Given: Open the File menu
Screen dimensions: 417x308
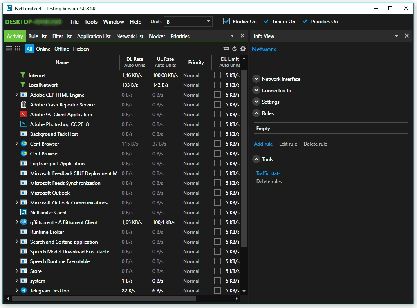Looking at the screenshot, I should pyautogui.click(x=74, y=22).
